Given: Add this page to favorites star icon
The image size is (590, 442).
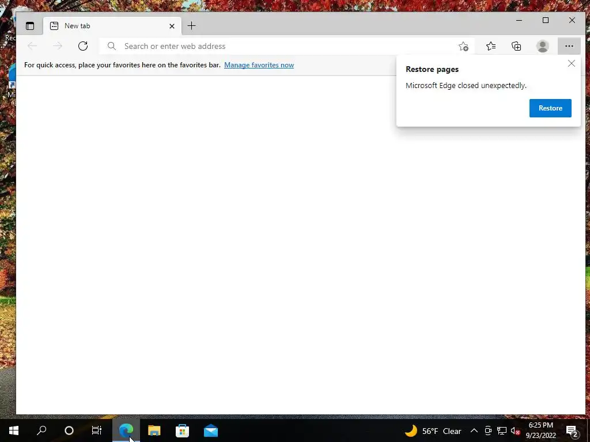Looking at the screenshot, I should (463, 46).
